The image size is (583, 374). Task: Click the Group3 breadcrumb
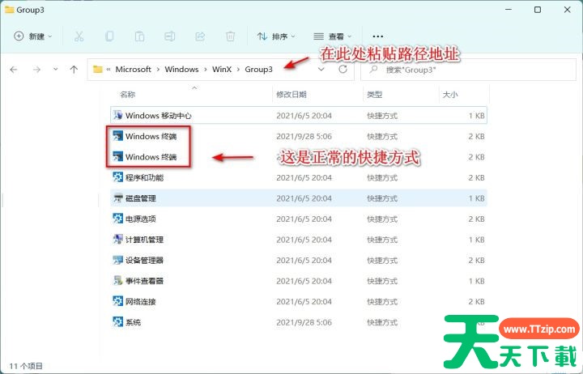[258, 70]
